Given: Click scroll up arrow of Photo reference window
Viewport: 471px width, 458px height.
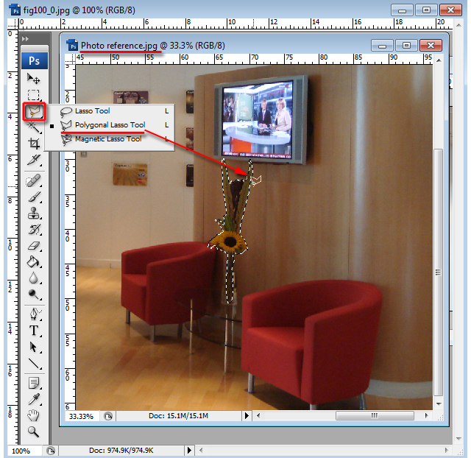Looking at the screenshot, I should [439, 61].
